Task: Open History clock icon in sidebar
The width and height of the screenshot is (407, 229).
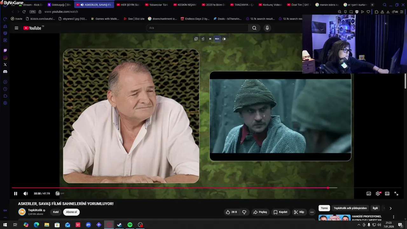Action: tap(5, 89)
